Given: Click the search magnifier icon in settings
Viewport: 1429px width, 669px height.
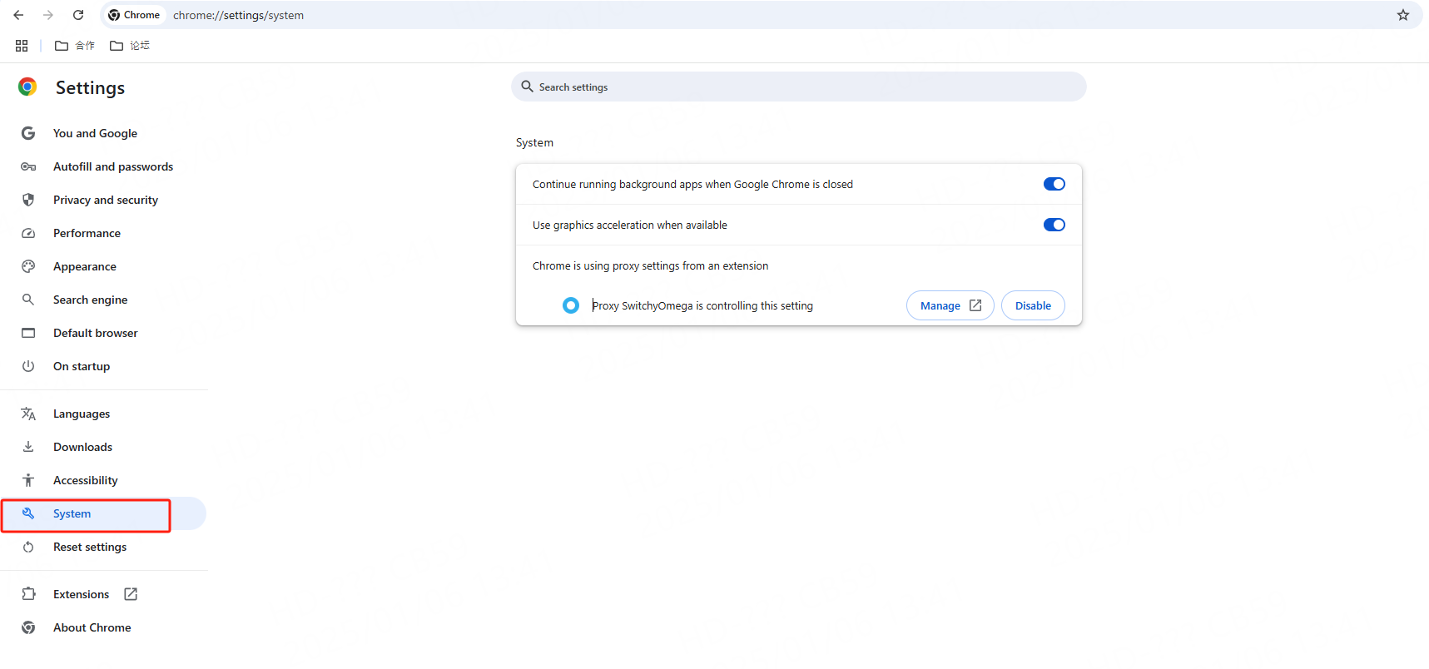Looking at the screenshot, I should 527,87.
